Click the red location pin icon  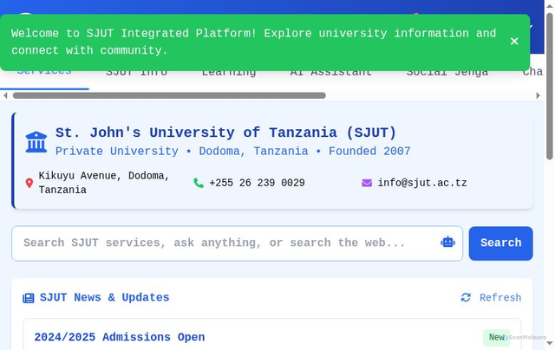tap(29, 183)
